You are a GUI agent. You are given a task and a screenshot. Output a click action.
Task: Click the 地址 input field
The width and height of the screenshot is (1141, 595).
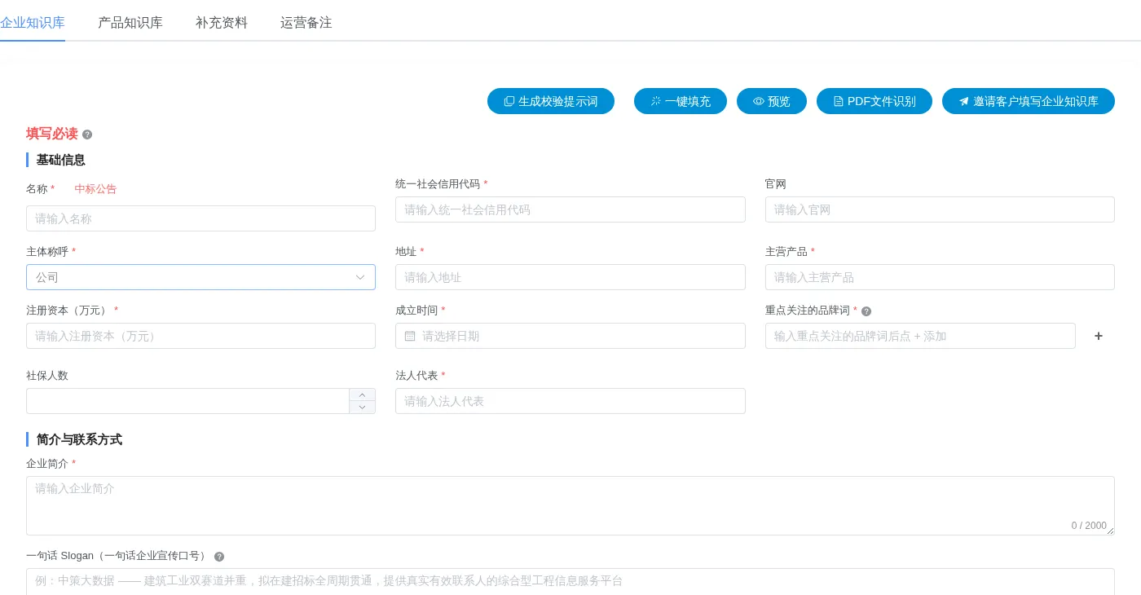click(570, 277)
